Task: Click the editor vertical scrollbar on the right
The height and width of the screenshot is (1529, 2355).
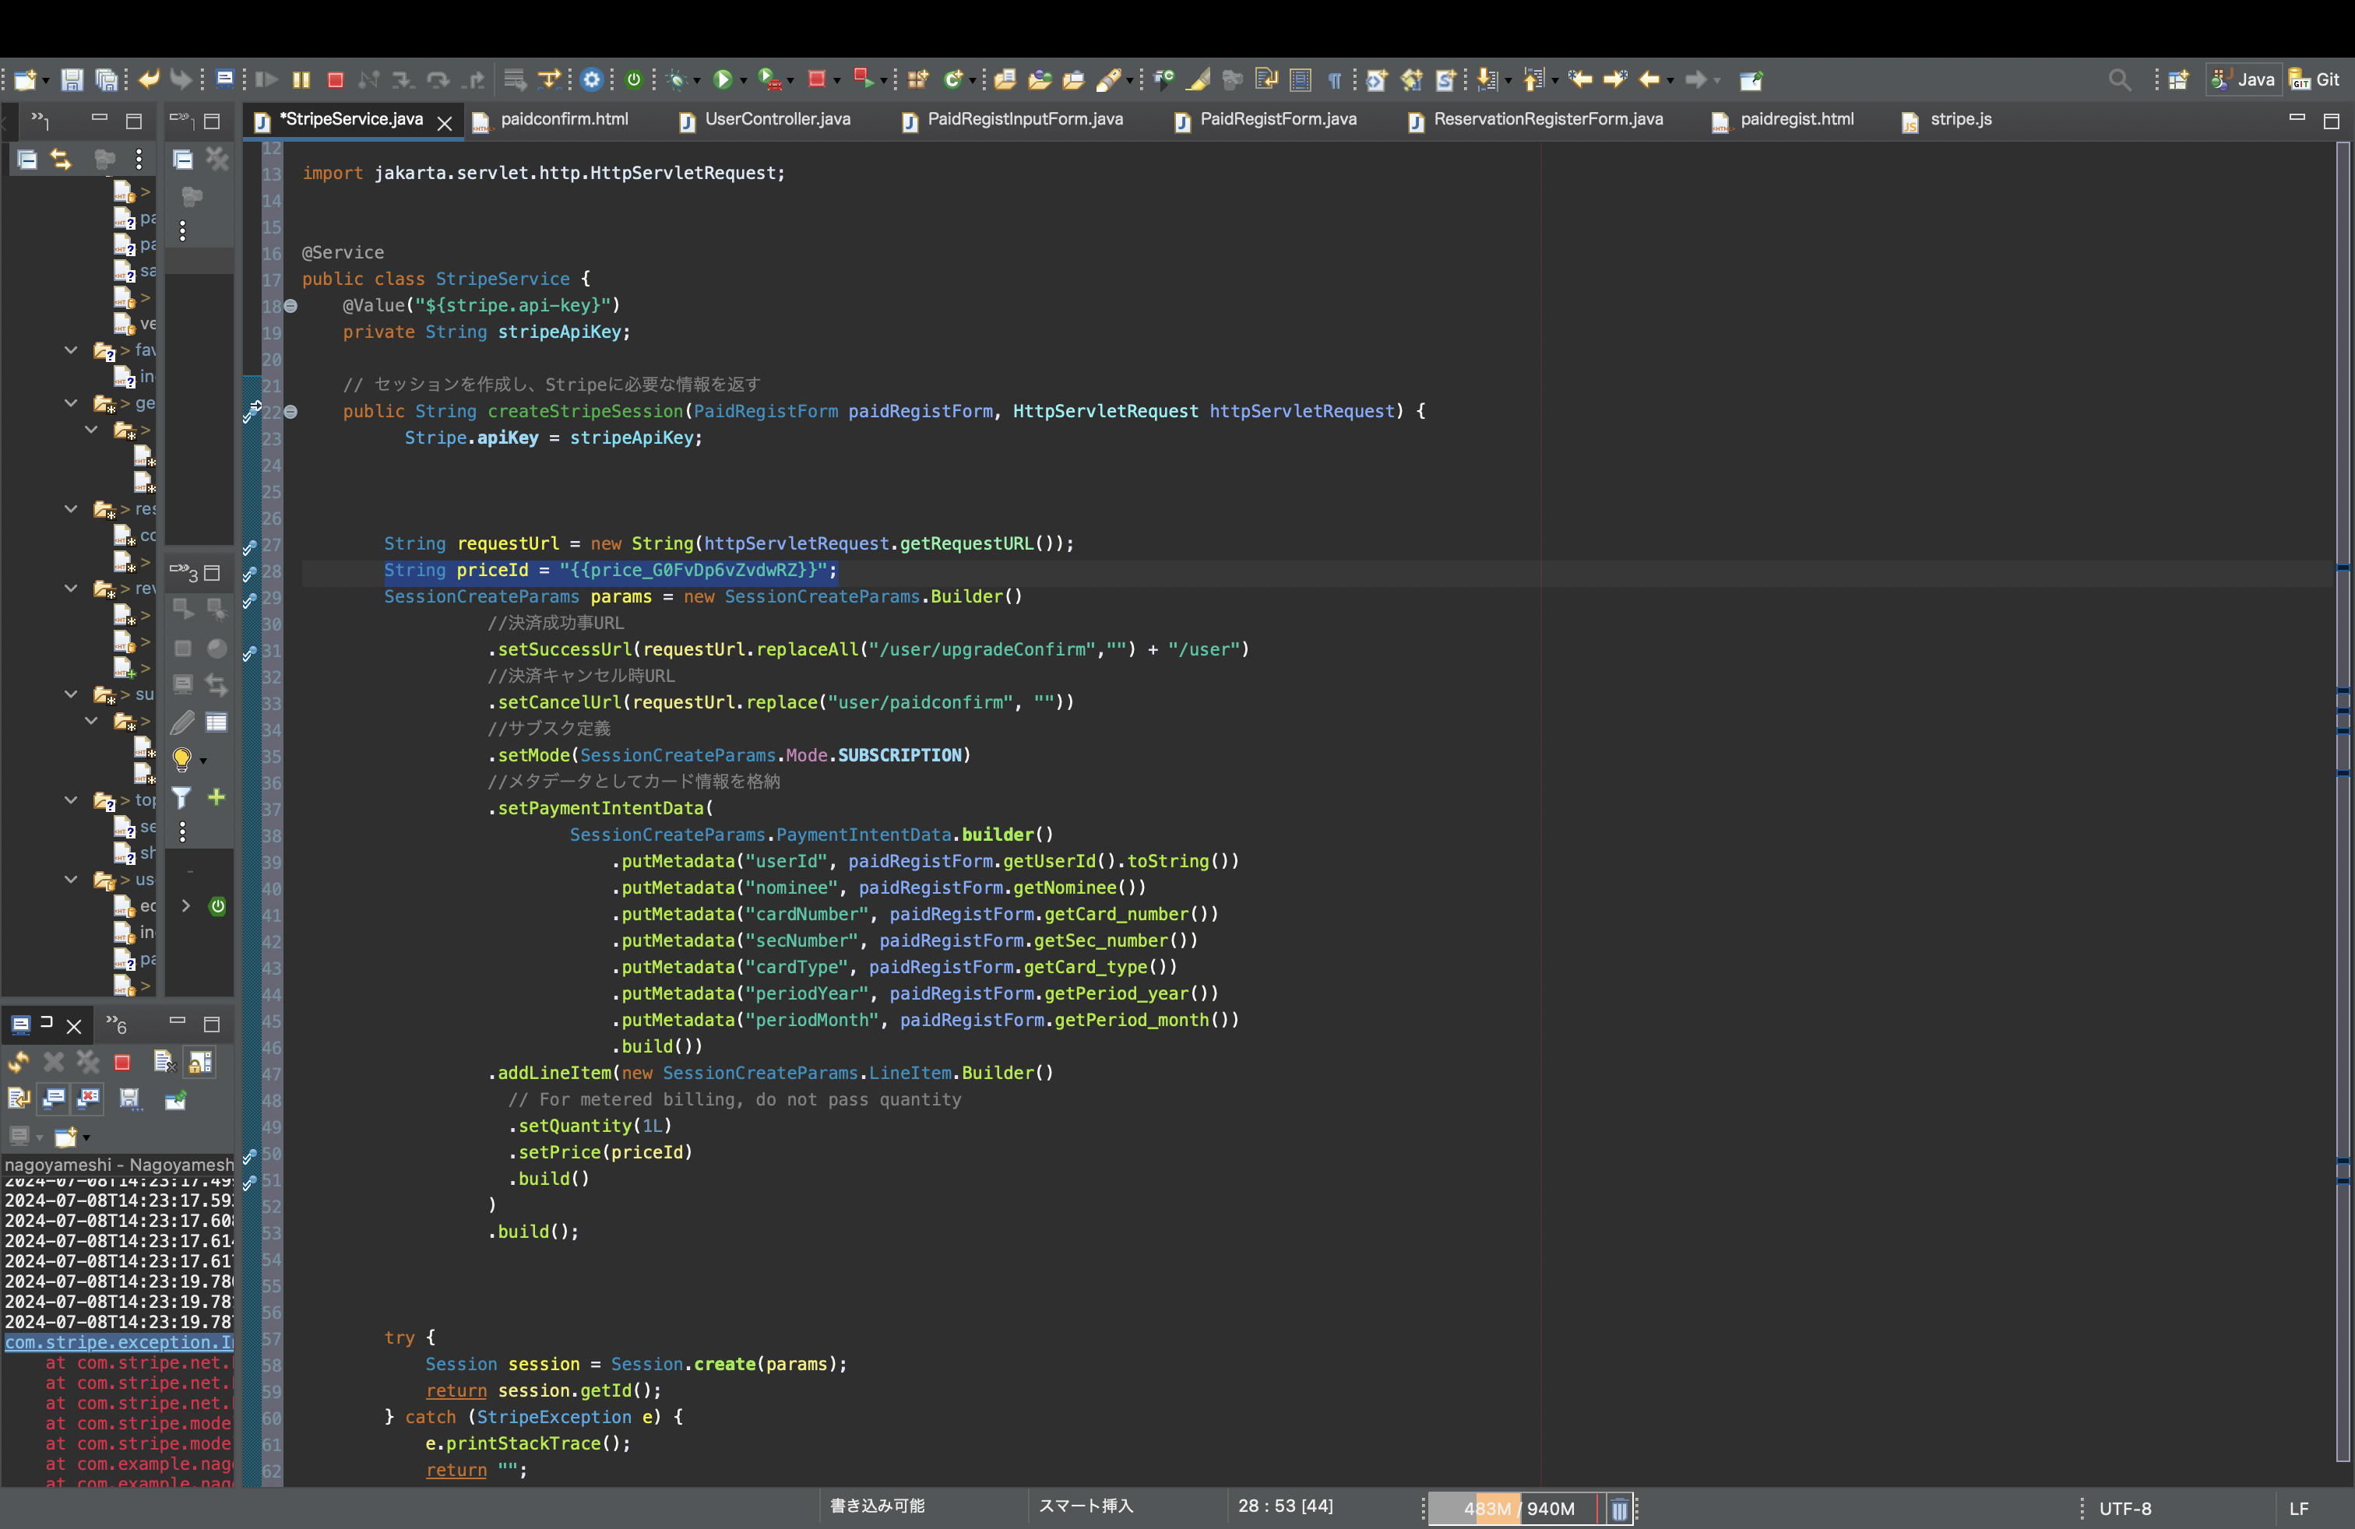Action: tap(2343, 801)
